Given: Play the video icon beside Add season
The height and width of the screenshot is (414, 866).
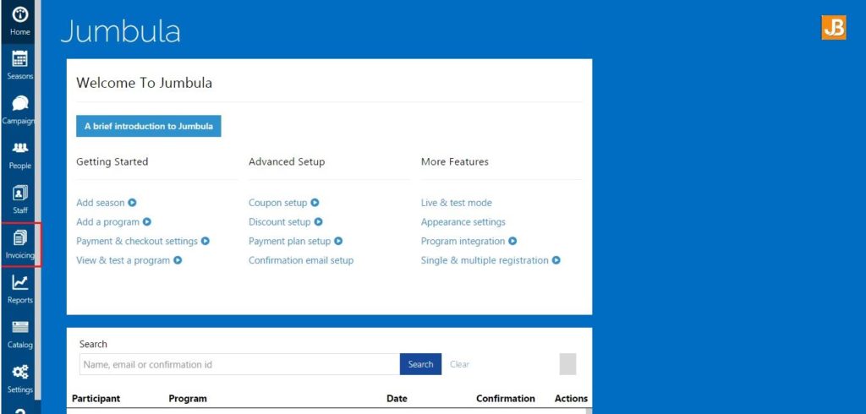Looking at the screenshot, I should [133, 203].
